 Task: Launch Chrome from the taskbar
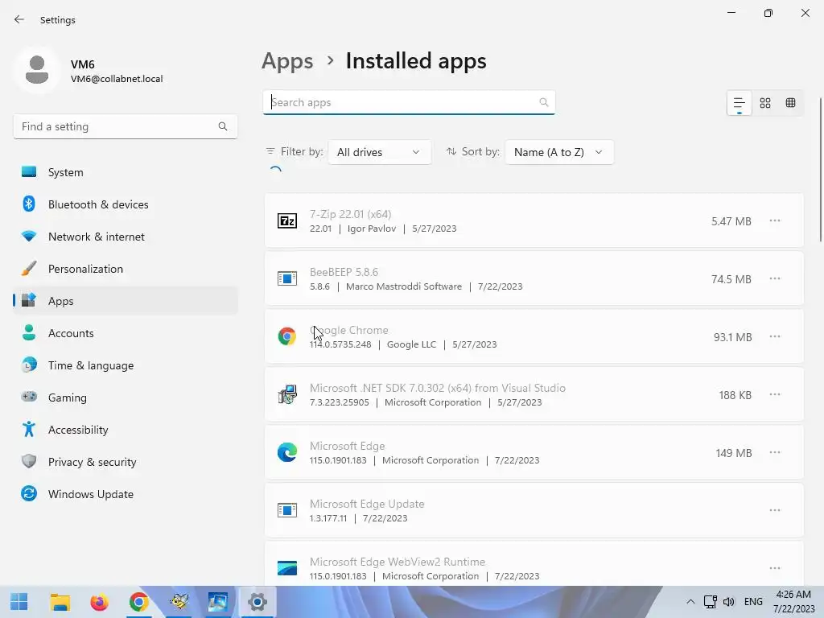pos(138,602)
